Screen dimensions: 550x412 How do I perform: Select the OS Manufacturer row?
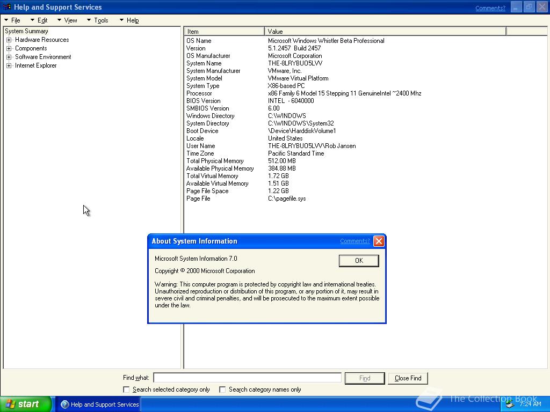click(208, 56)
